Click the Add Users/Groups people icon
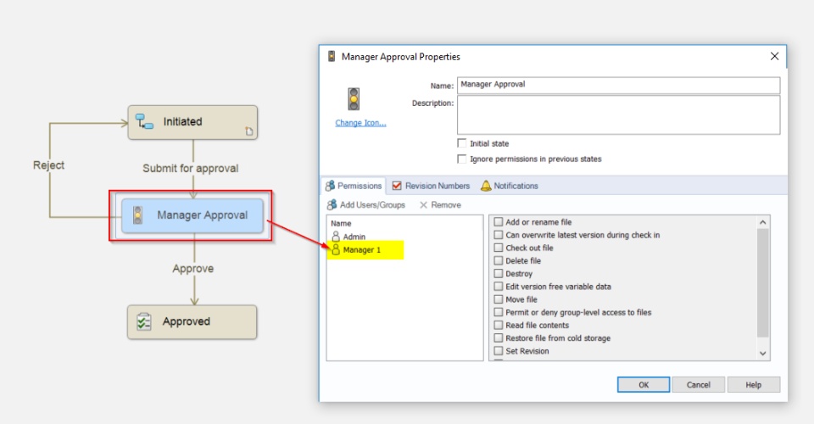Screen dimensions: 814x424 (x=332, y=205)
